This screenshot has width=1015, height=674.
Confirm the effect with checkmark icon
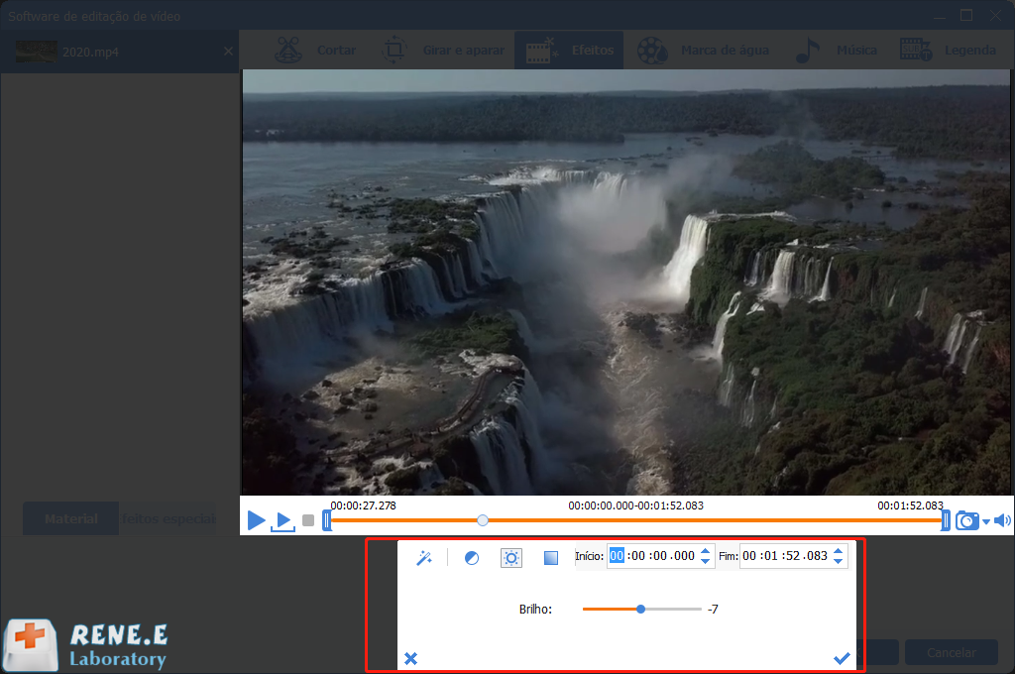842,658
